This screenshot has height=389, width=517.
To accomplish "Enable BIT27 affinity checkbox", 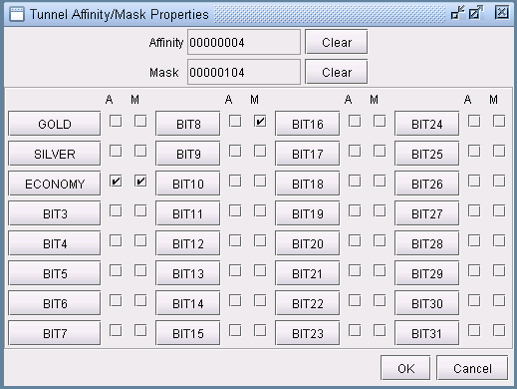I will click(x=474, y=210).
